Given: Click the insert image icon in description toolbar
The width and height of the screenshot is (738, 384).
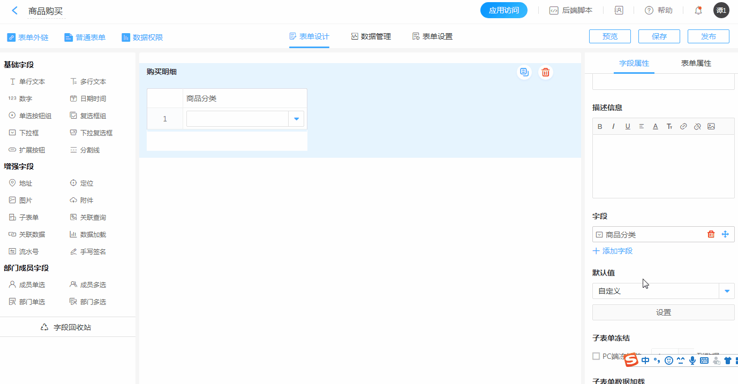Looking at the screenshot, I should point(711,127).
